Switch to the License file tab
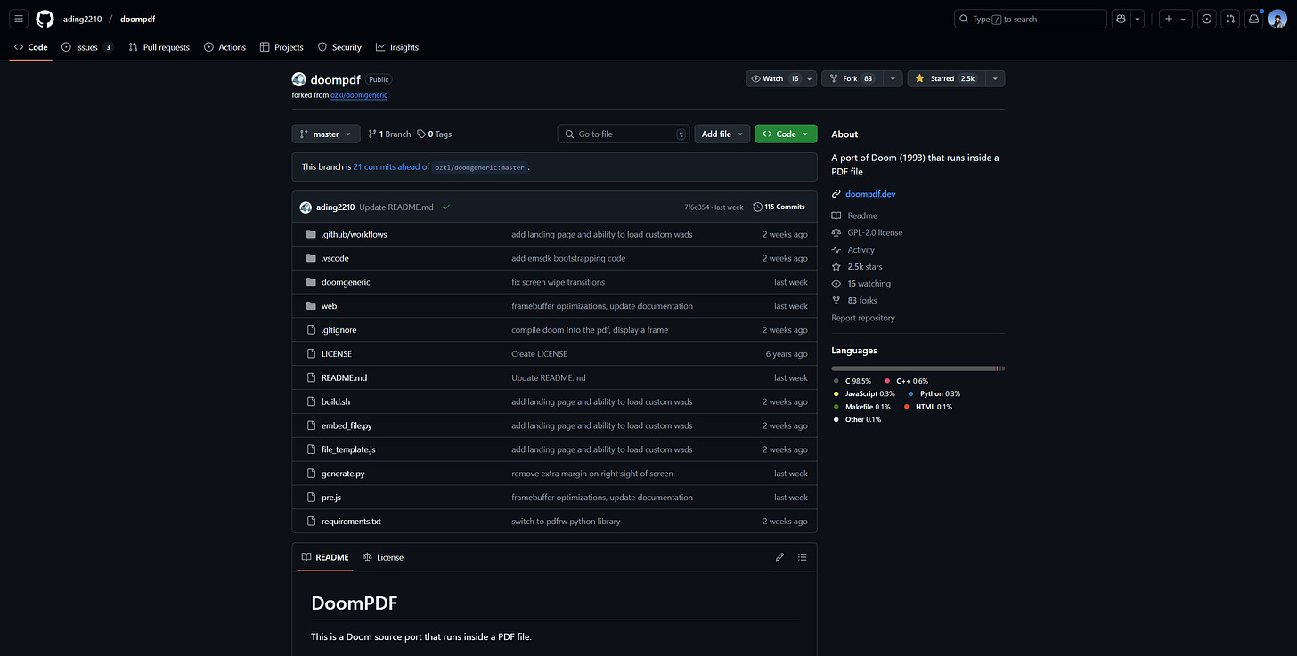Viewport: 1297px width, 656px height. coord(383,557)
